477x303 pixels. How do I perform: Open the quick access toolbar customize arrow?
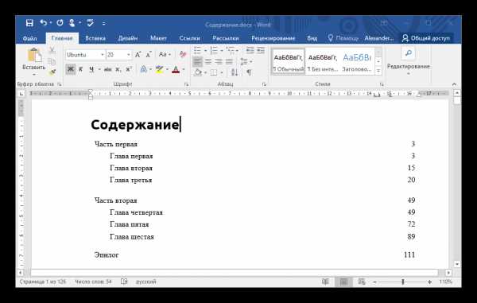(x=104, y=23)
